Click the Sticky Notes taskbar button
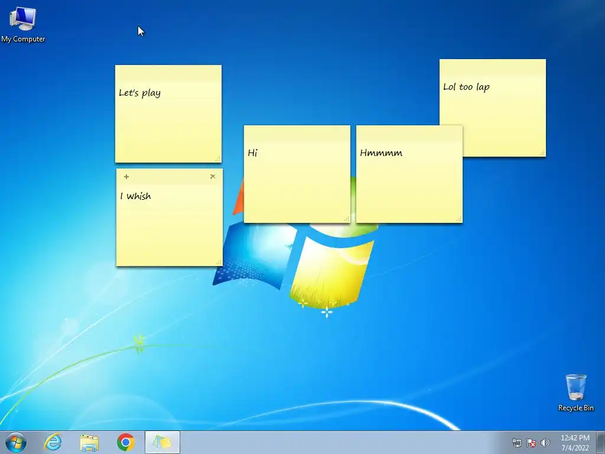 tap(162, 442)
